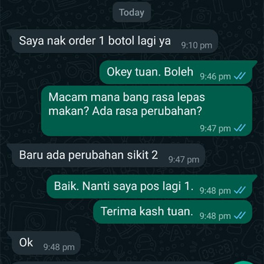The height and width of the screenshot is (264, 264).
Task: Tap the 9:46 pm timestamp
Action: click(x=215, y=77)
